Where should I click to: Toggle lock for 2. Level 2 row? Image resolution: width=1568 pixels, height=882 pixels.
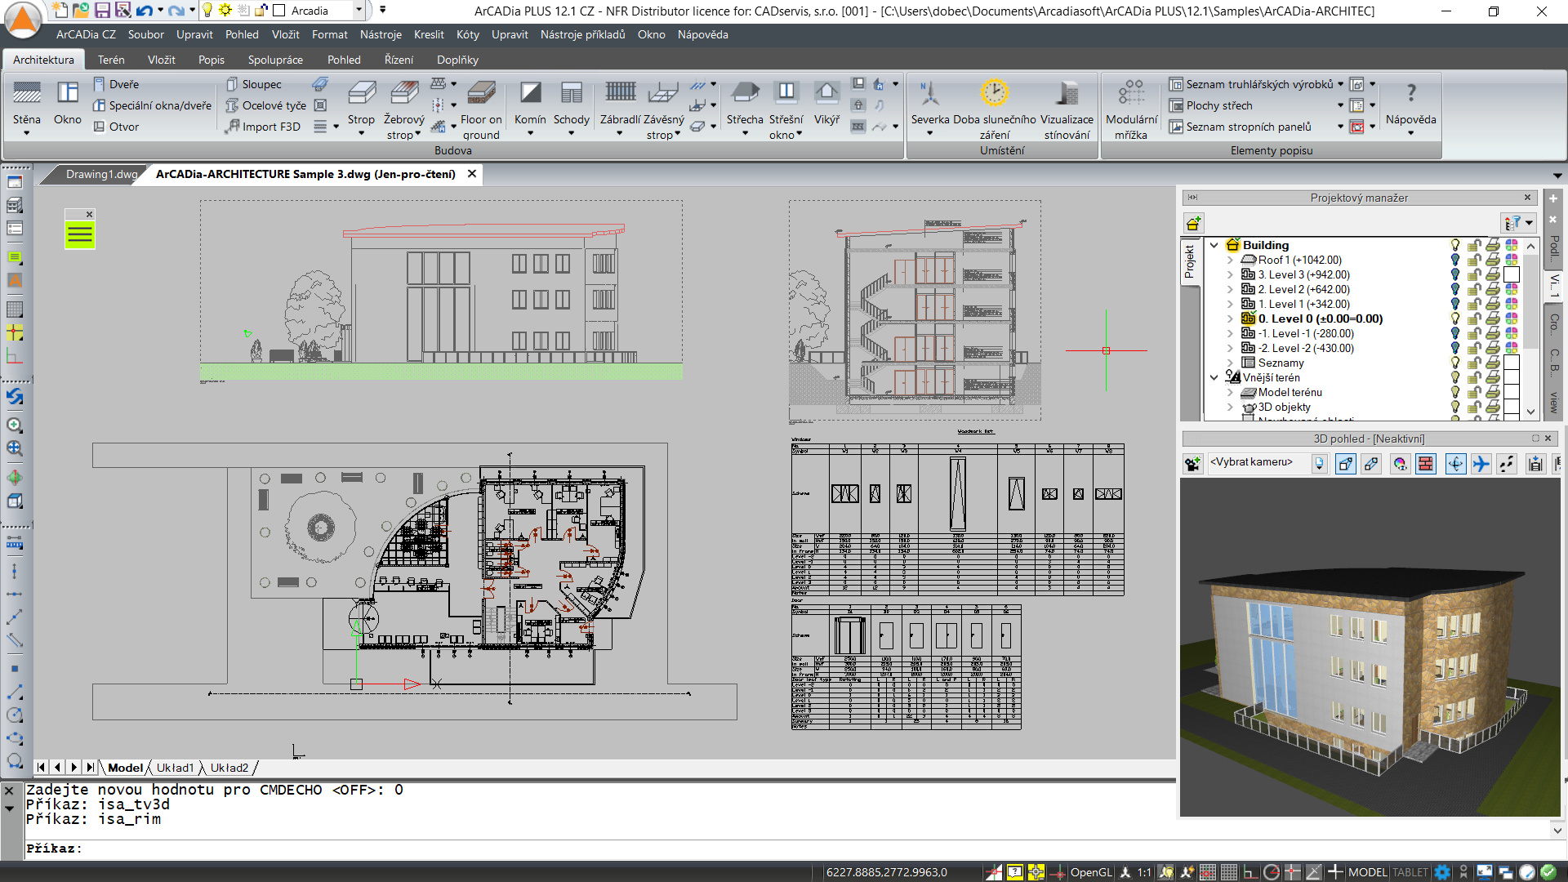[x=1474, y=289]
